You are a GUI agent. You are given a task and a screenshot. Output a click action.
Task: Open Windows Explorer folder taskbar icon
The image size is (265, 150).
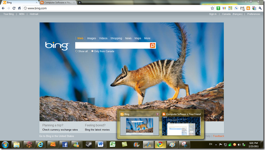[x=16, y=145]
